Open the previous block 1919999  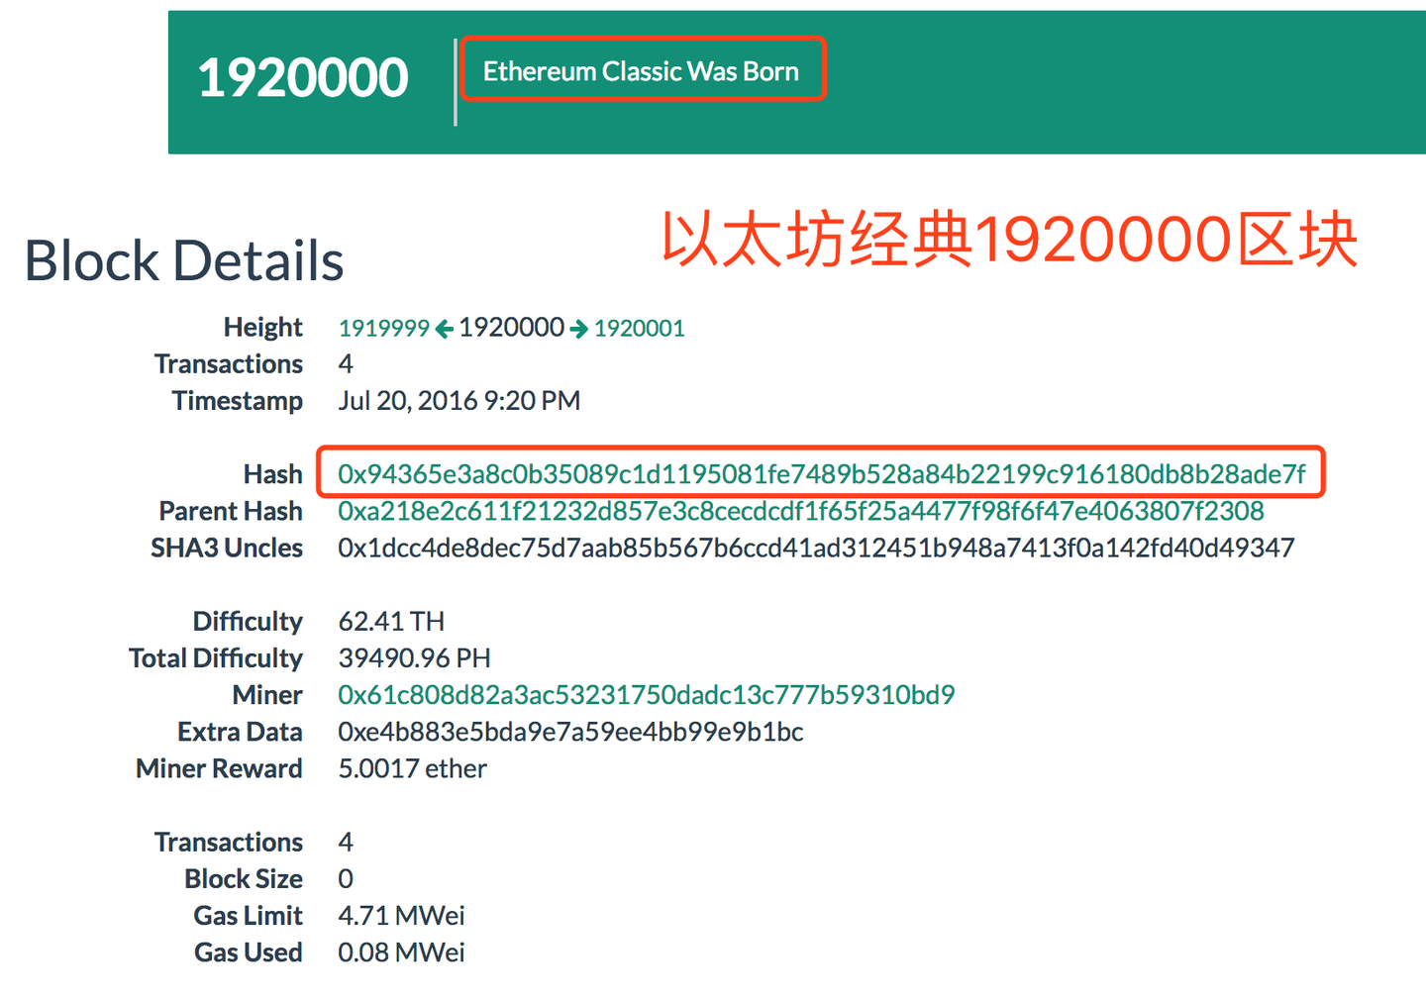tap(383, 328)
